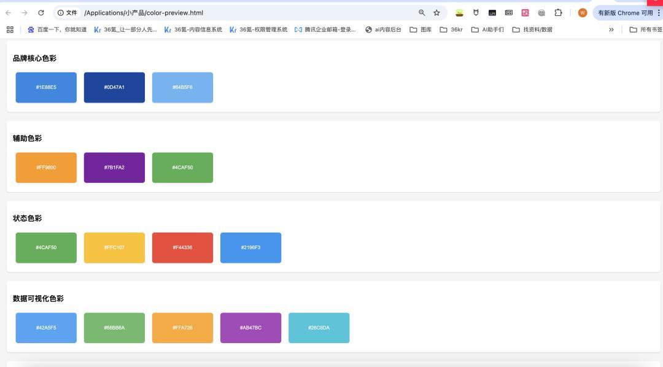This screenshot has height=367, width=663.
Task: Open the 图库 bookmark folder
Action: point(421,29)
